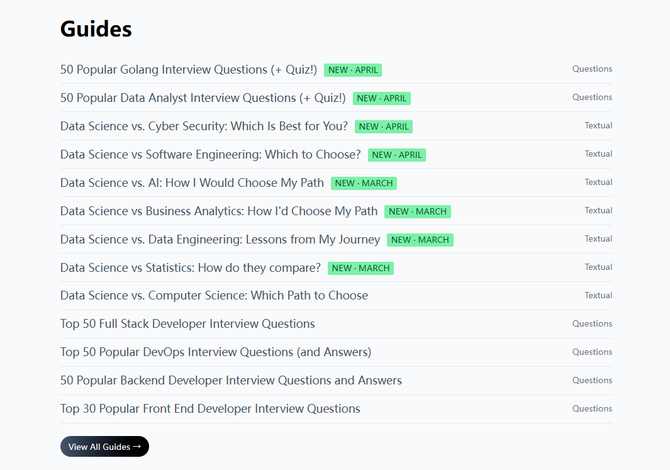
Task: Open the 50 Popular Golang Interview Questions guide
Action: click(189, 70)
